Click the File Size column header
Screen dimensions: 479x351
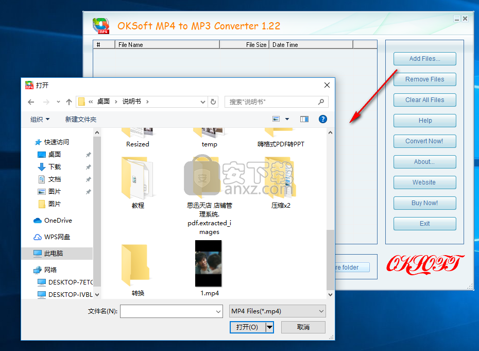coord(244,45)
